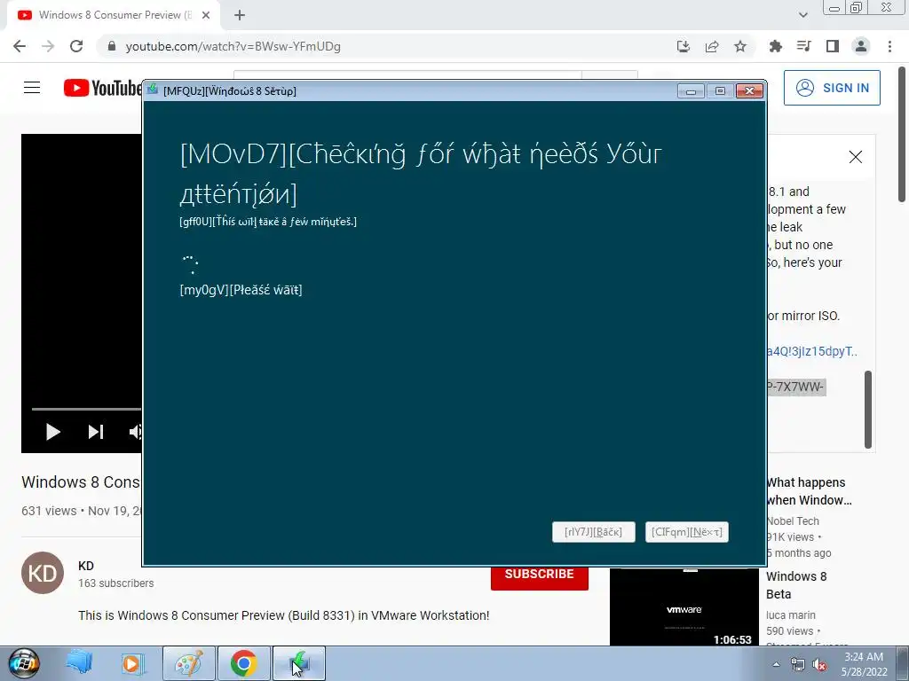Click the lock icon in address bar
909x681 pixels.
pyautogui.click(x=112, y=46)
